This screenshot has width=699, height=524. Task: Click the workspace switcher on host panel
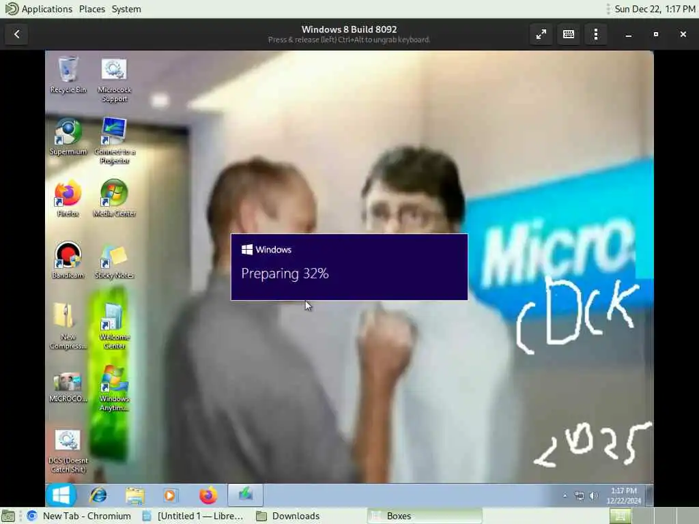tap(653, 516)
